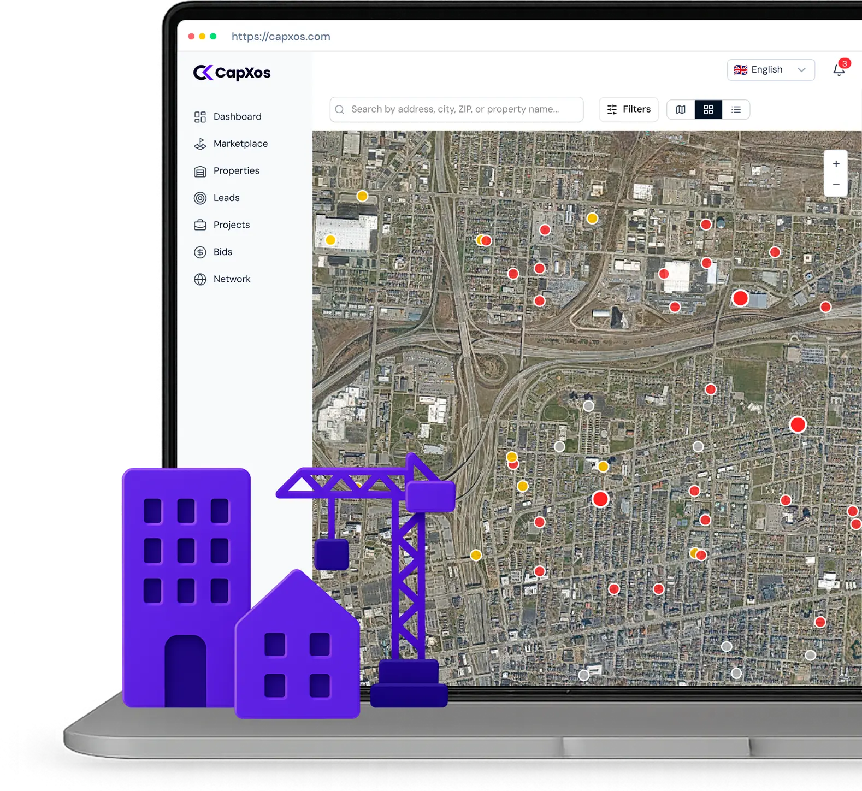Screen dimensions: 862x791
Task: Click the Leads target icon
Action: [200, 198]
